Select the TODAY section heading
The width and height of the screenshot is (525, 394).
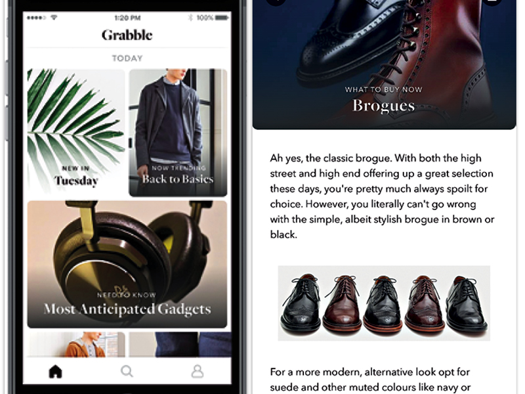coord(127,58)
